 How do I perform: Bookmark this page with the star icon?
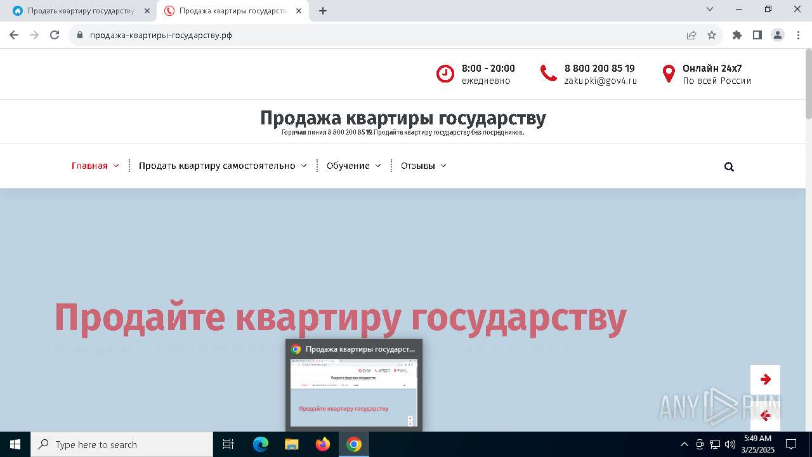(x=712, y=36)
